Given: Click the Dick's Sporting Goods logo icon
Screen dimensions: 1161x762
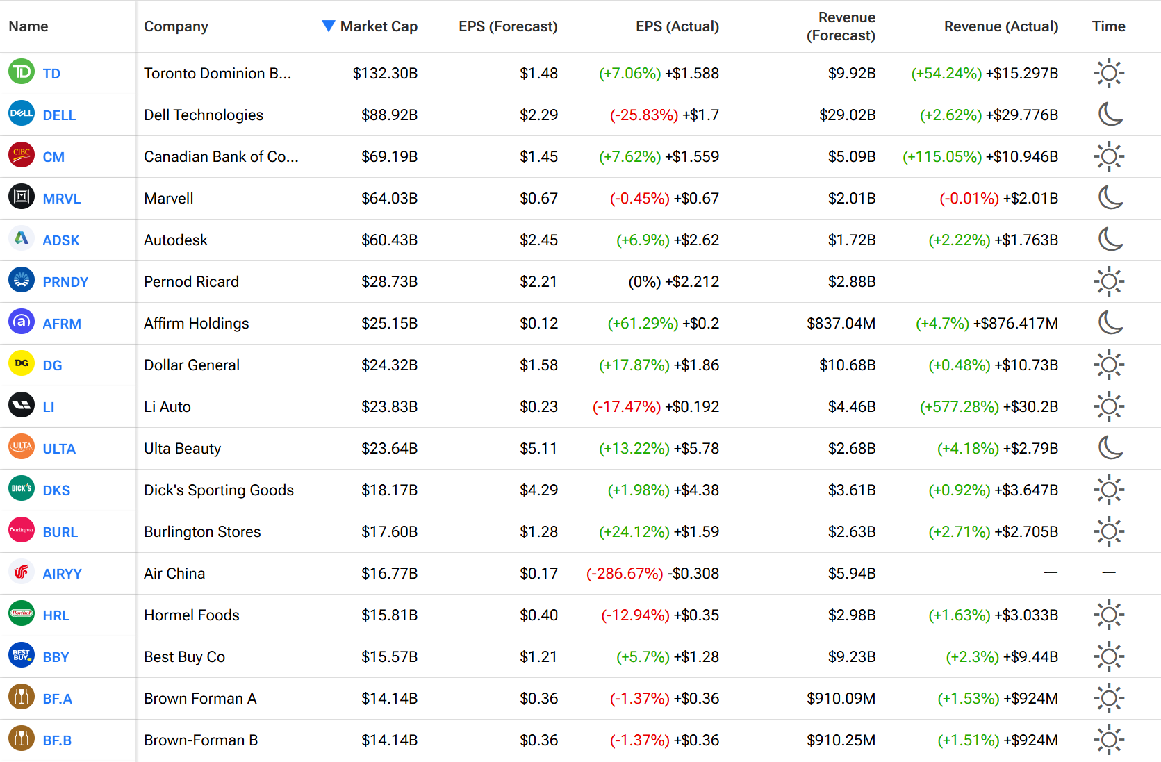Looking at the screenshot, I should (x=22, y=488).
